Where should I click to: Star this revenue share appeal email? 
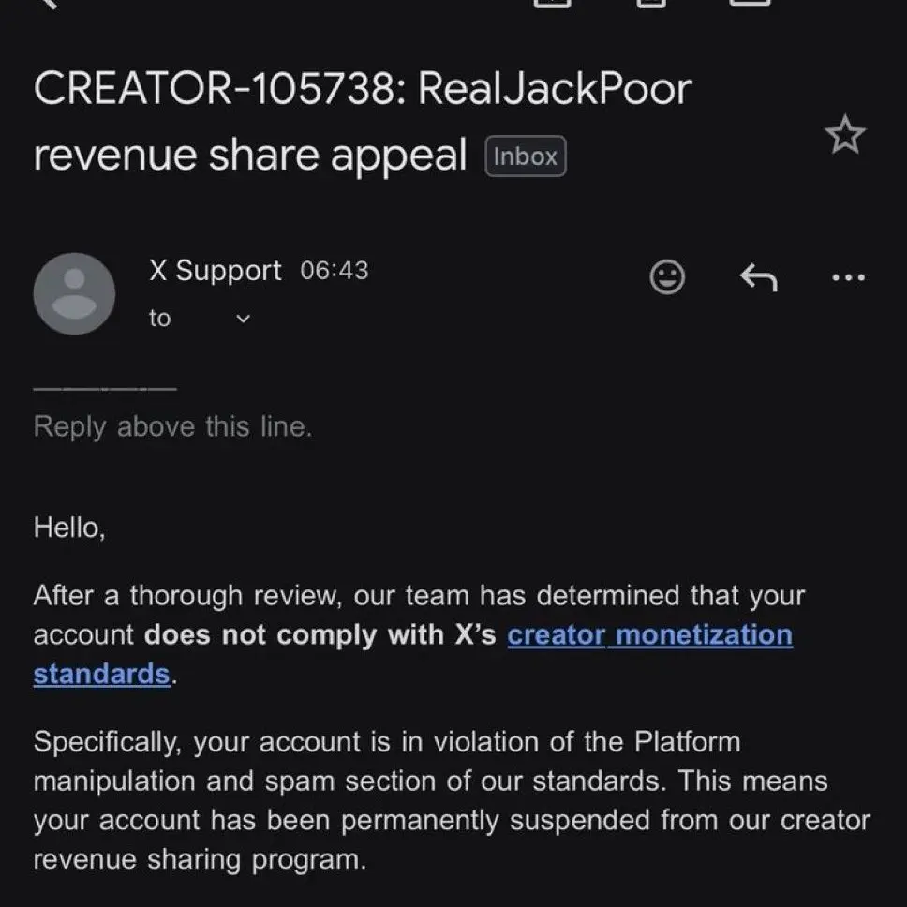[845, 134]
